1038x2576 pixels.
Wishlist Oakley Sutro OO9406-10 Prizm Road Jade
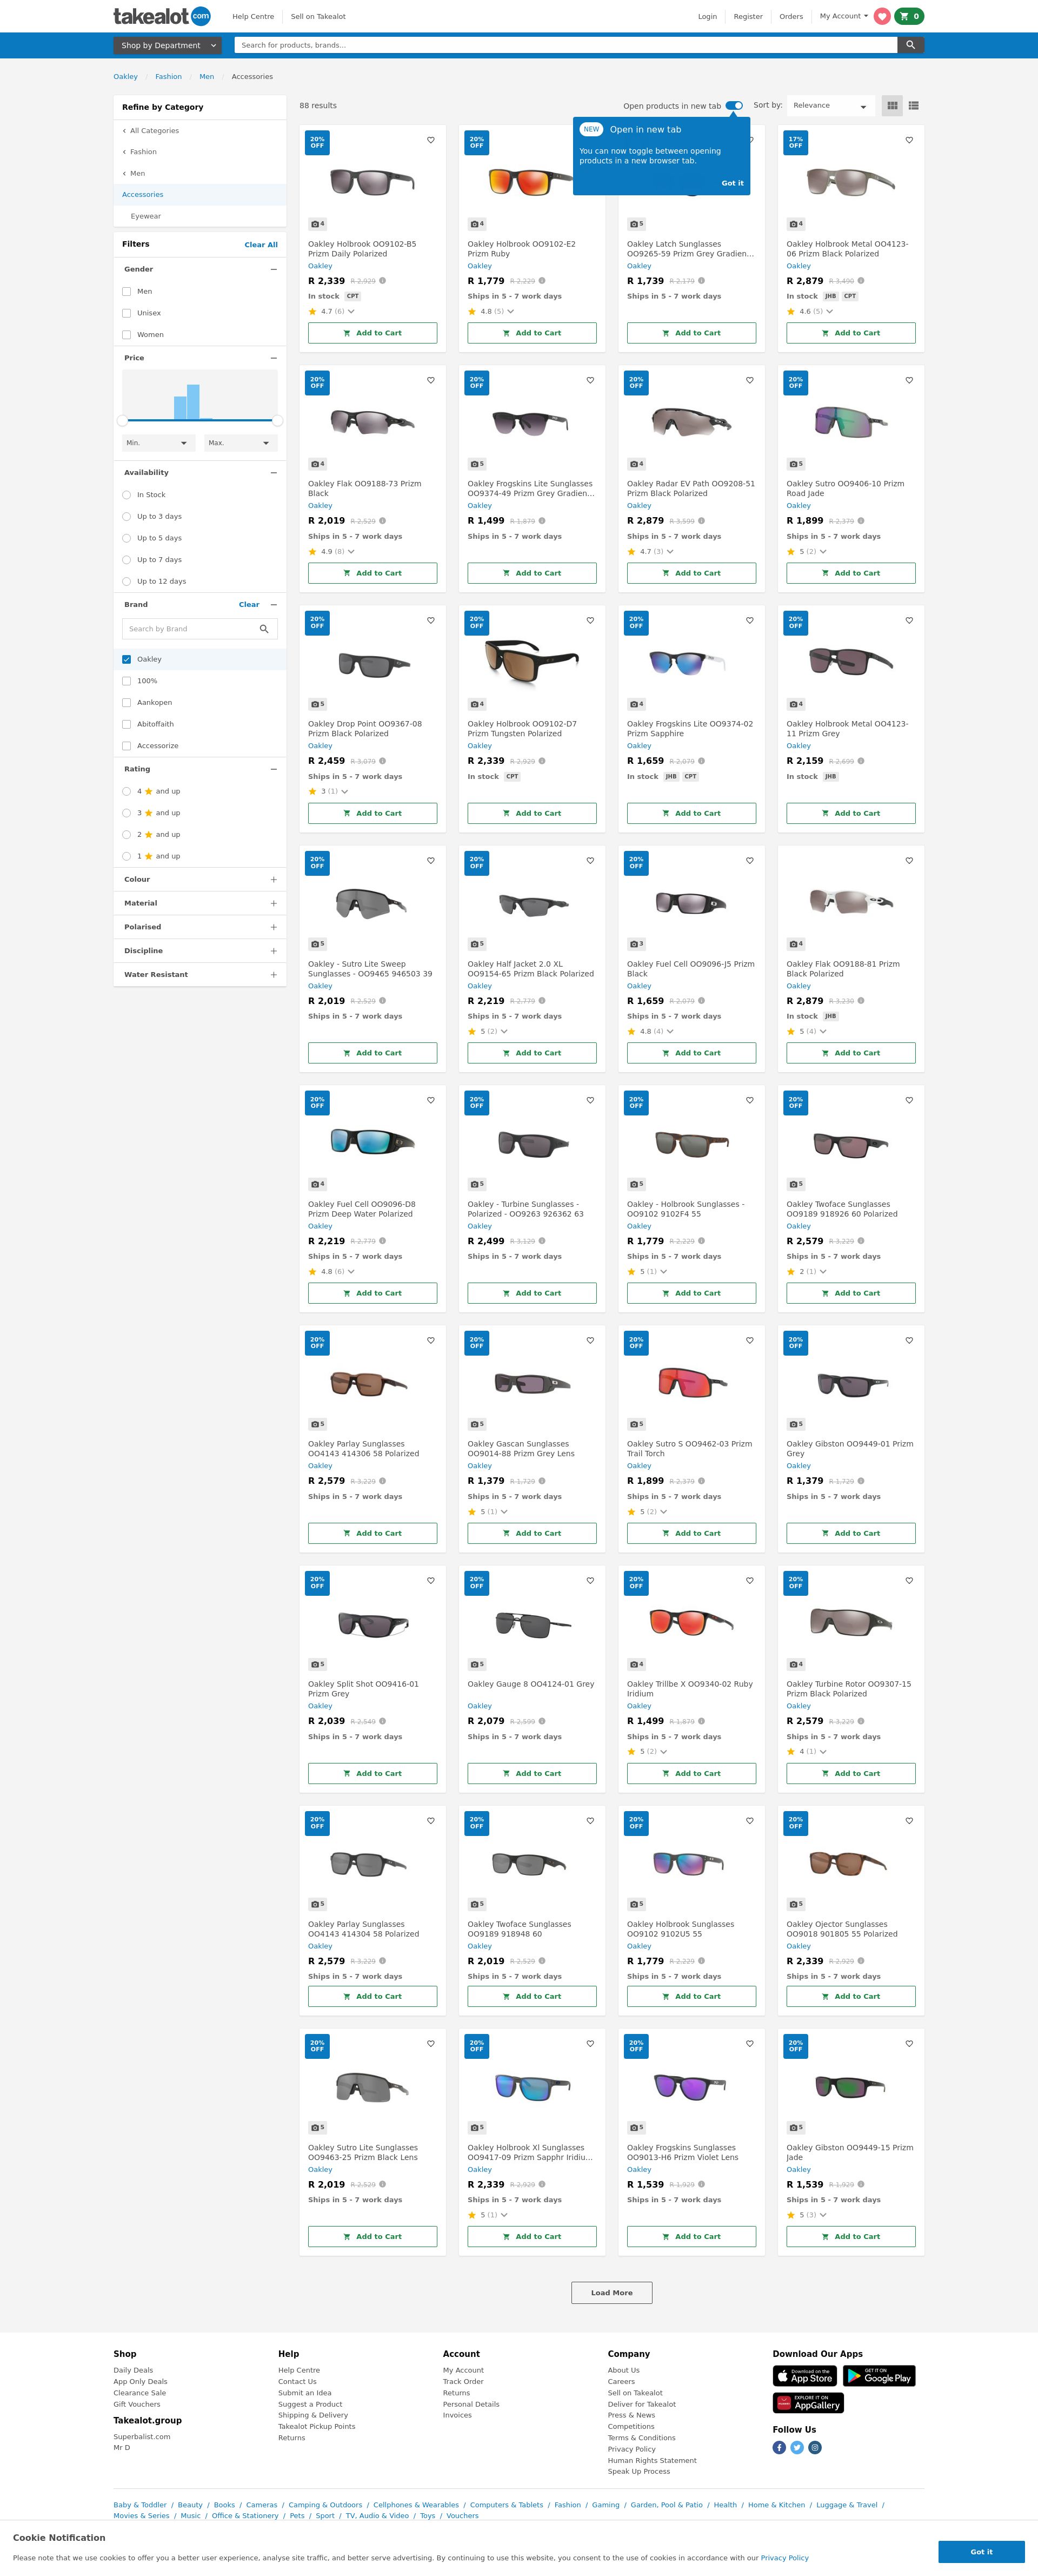tap(909, 380)
